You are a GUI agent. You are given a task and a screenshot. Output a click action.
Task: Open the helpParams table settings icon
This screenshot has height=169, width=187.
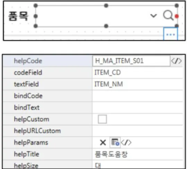pyautogui.click(x=115, y=142)
